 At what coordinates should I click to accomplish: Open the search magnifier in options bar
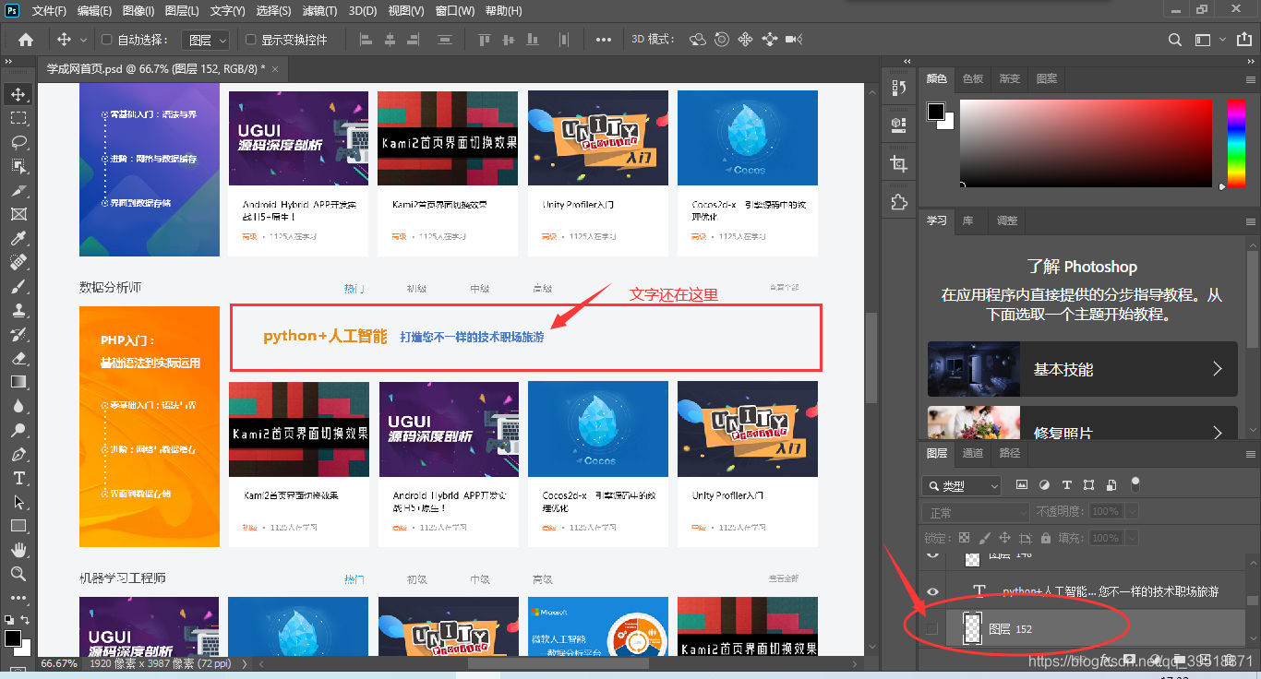1175,40
